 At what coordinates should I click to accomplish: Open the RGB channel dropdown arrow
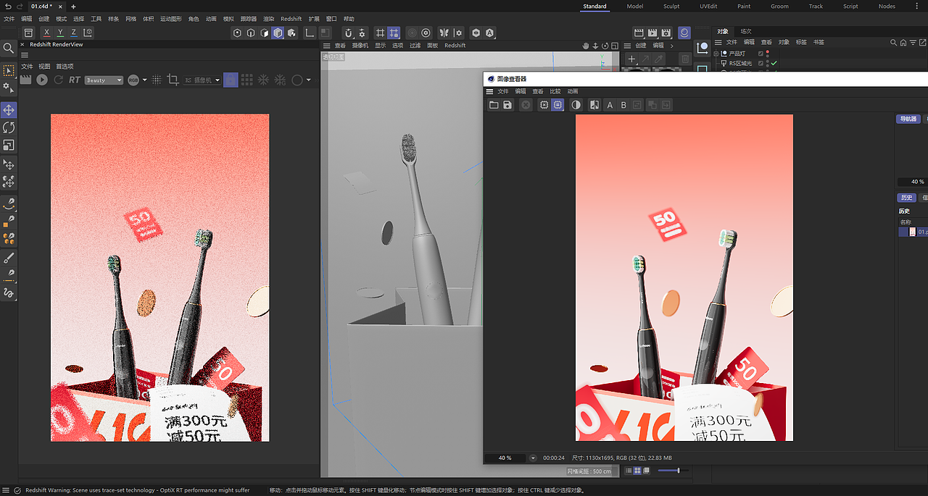145,80
